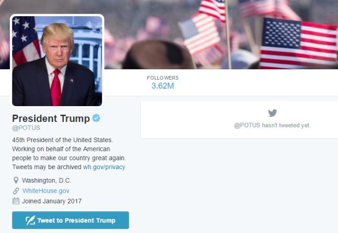Click the calendar icon next to Joined date
Viewport: 338px width, 233px height.
point(16,201)
